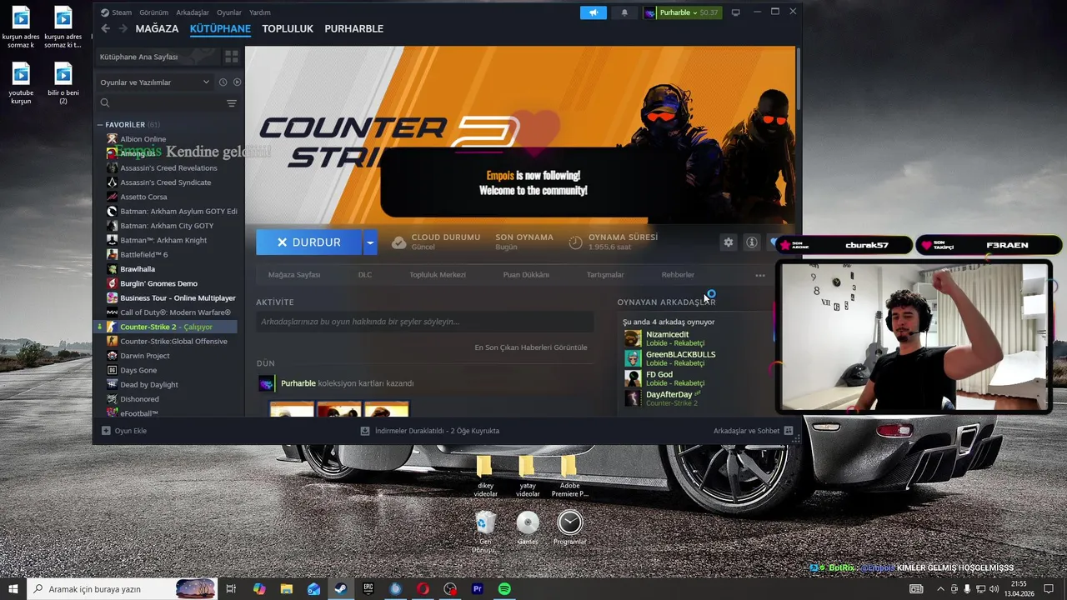Viewport: 1067px width, 600px height.
Task: Open the PURHARBLE profile tab
Action: (353, 28)
